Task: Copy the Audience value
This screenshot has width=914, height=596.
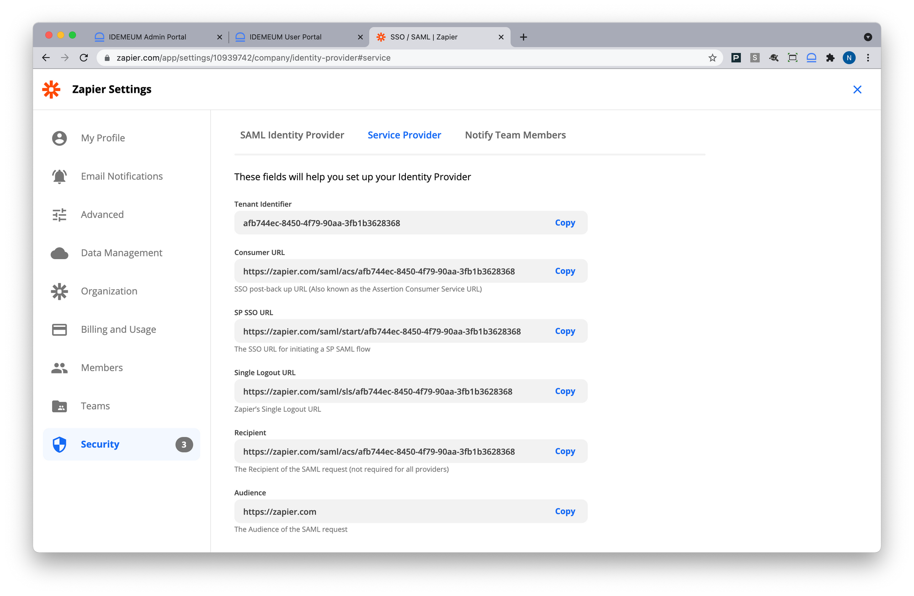Action: [565, 511]
